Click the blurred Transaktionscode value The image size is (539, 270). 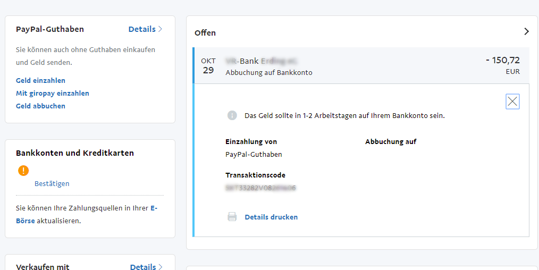(x=260, y=188)
